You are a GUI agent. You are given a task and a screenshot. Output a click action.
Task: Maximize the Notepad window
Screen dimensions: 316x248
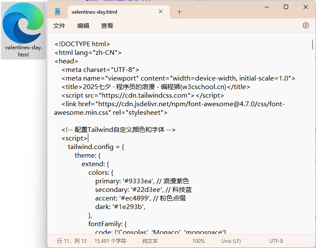(286, 7)
